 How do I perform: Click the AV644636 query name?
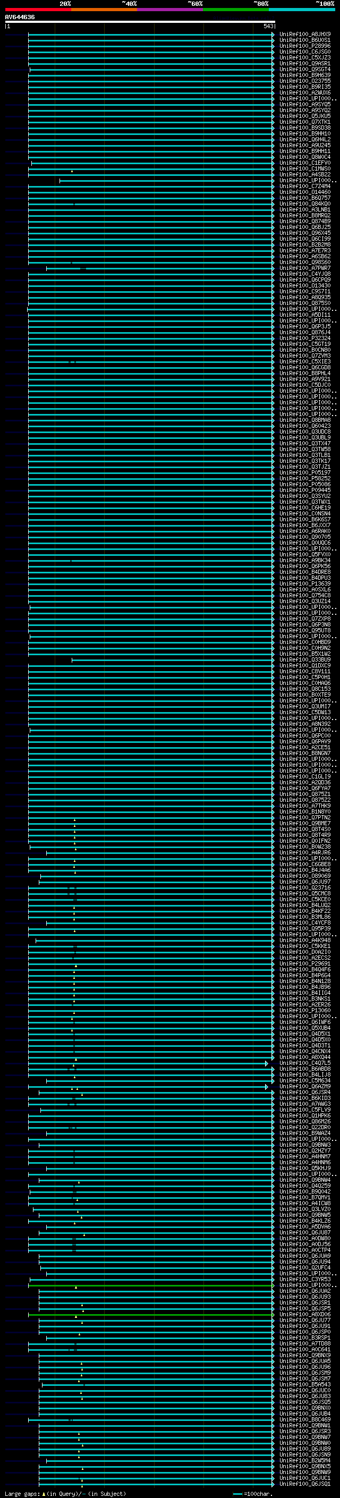20,18
